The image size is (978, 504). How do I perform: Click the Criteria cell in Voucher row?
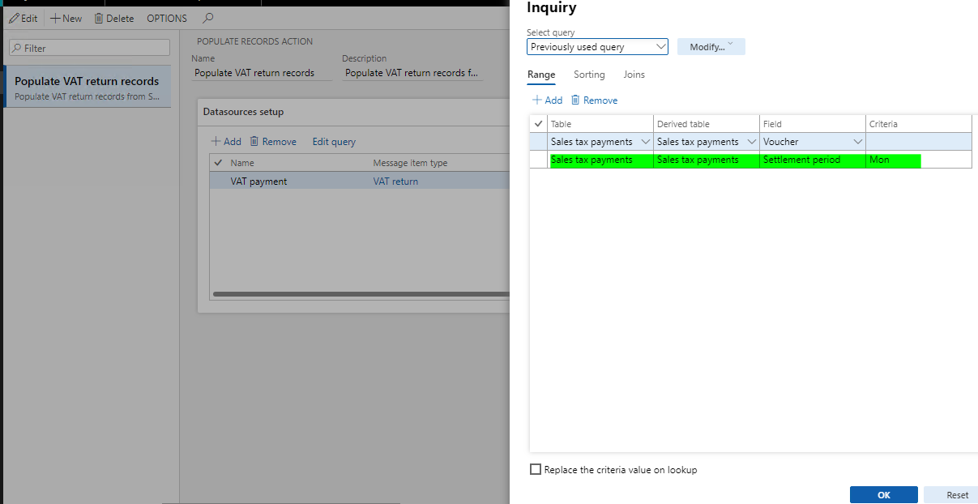(x=919, y=142)
